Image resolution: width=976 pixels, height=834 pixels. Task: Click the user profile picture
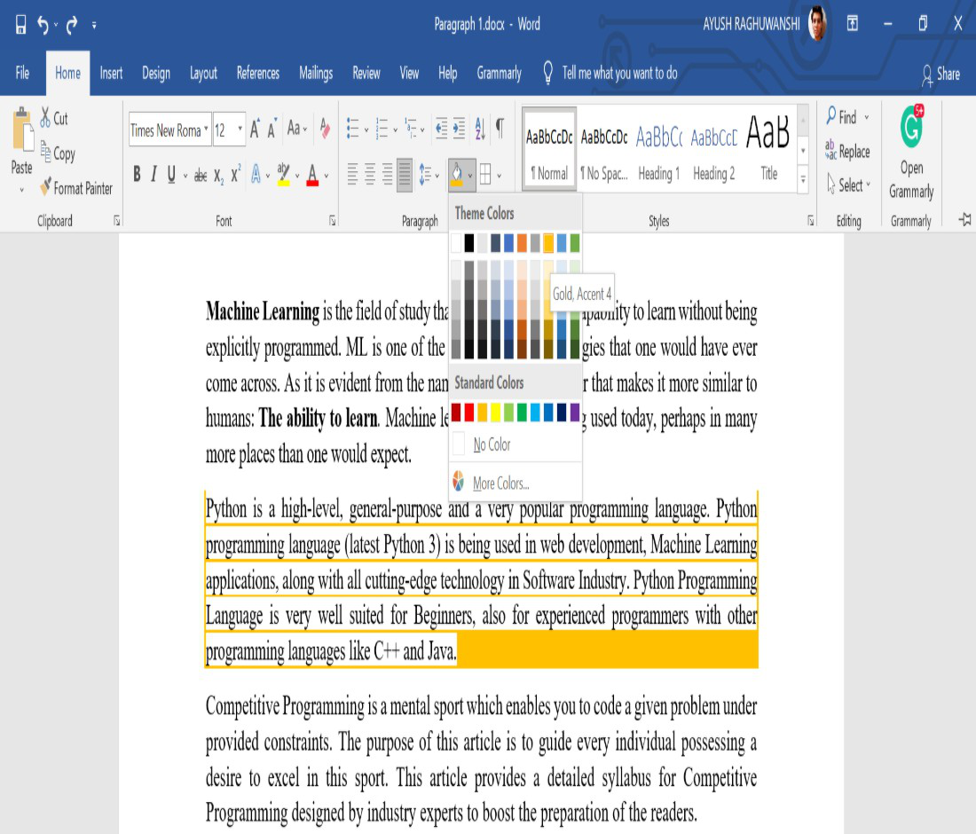[x=817, y=24]
